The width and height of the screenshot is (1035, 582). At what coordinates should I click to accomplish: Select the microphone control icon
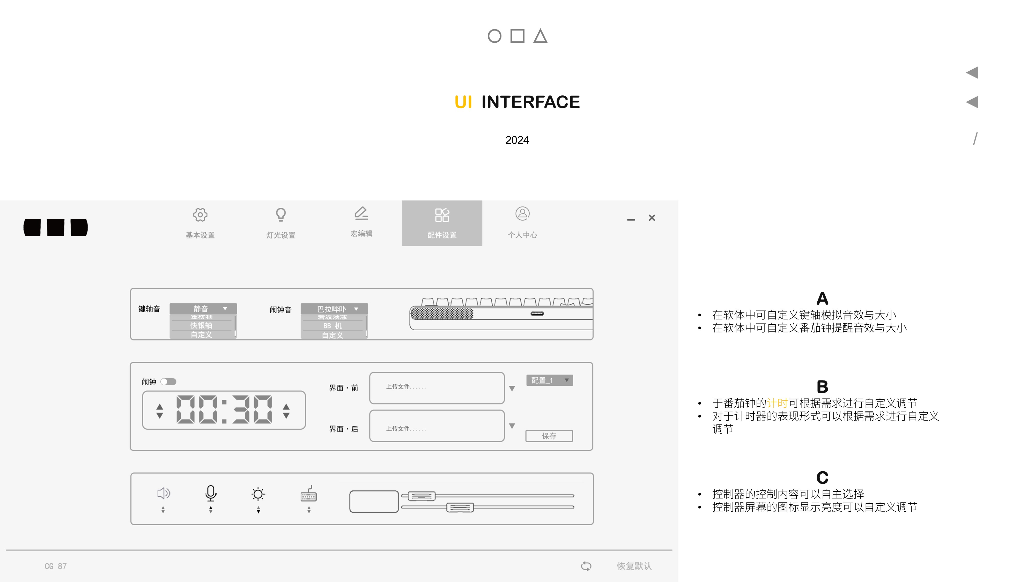pos(211,494)
